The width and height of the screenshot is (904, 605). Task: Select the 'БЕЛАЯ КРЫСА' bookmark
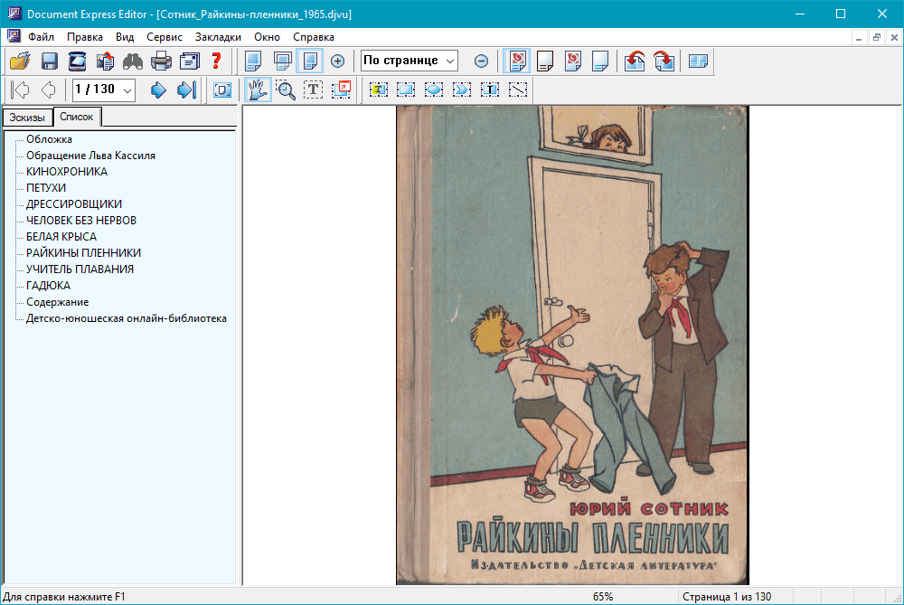[61, 237]
